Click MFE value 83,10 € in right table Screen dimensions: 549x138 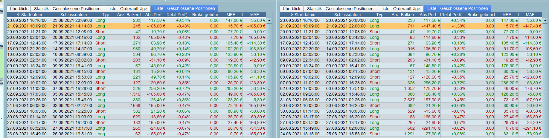(511, 134)
